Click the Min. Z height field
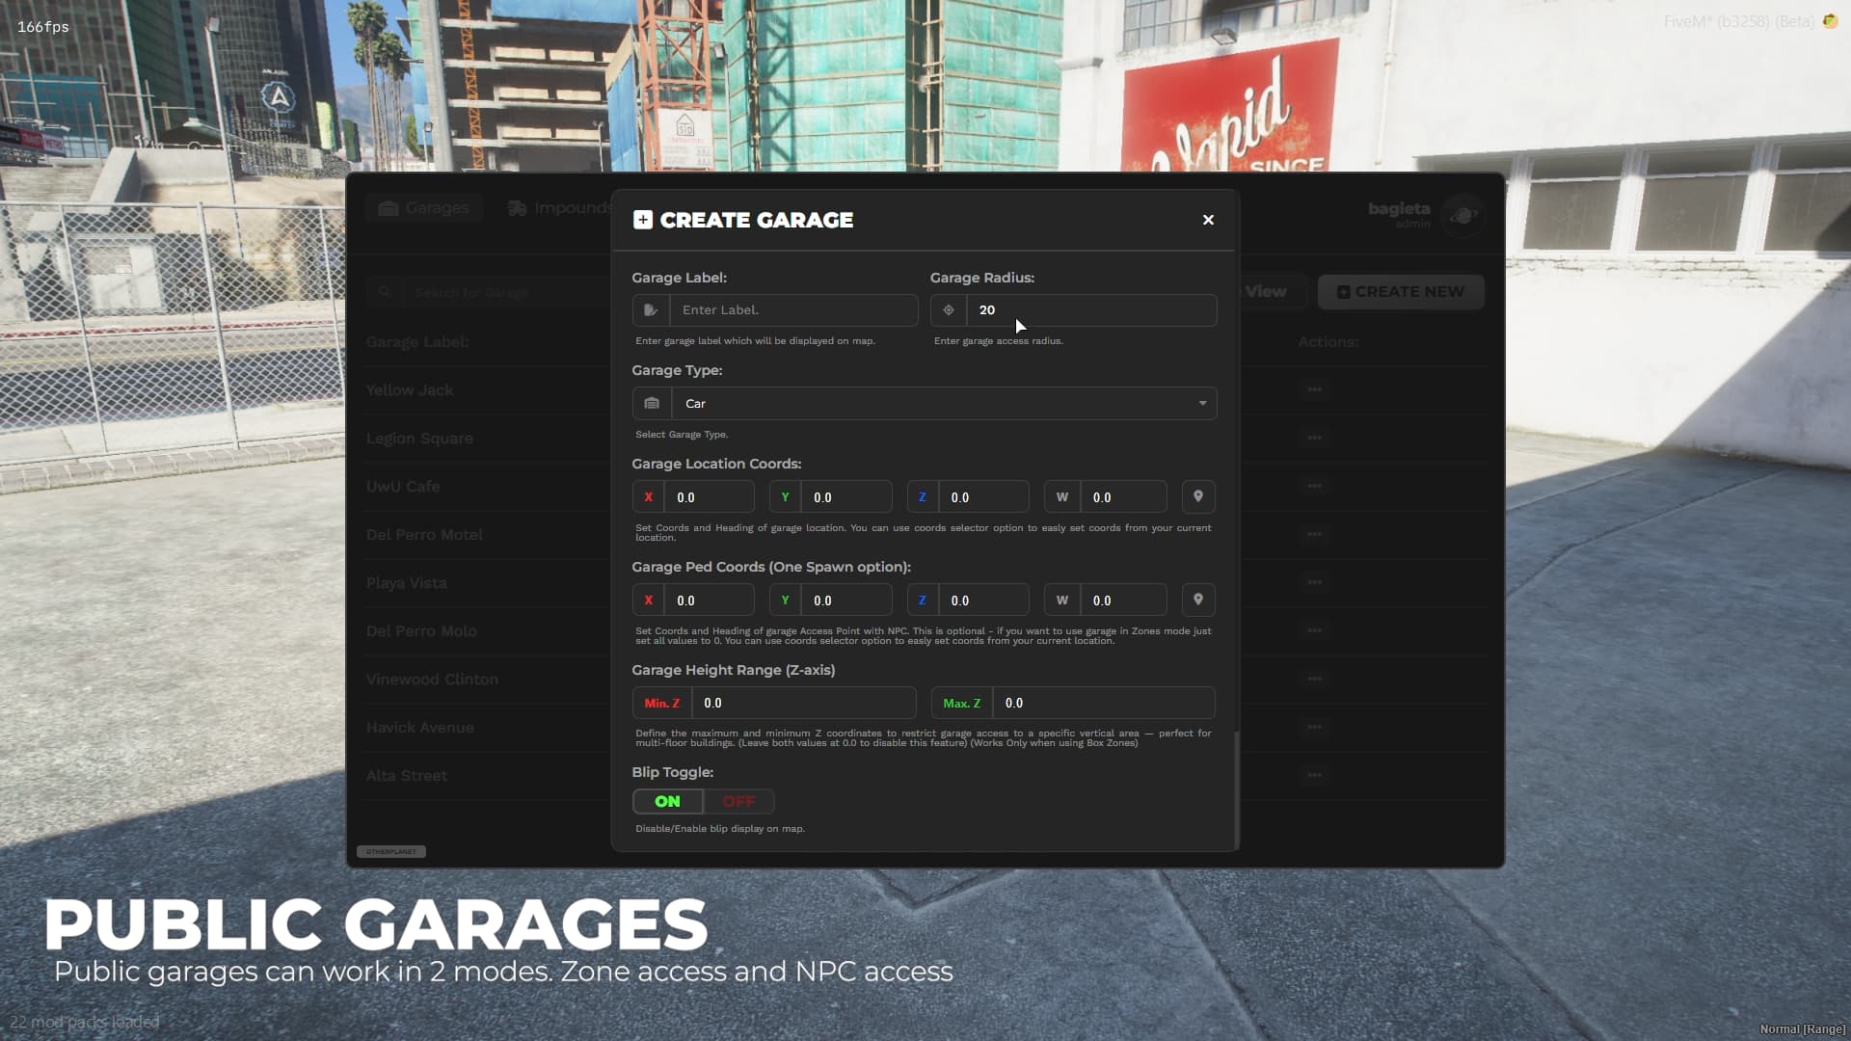The image size is (1851, 1041). pyautogui.click(x=804, y=704)
